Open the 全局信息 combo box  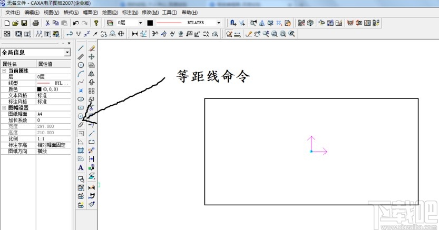(x=35, y=52)
